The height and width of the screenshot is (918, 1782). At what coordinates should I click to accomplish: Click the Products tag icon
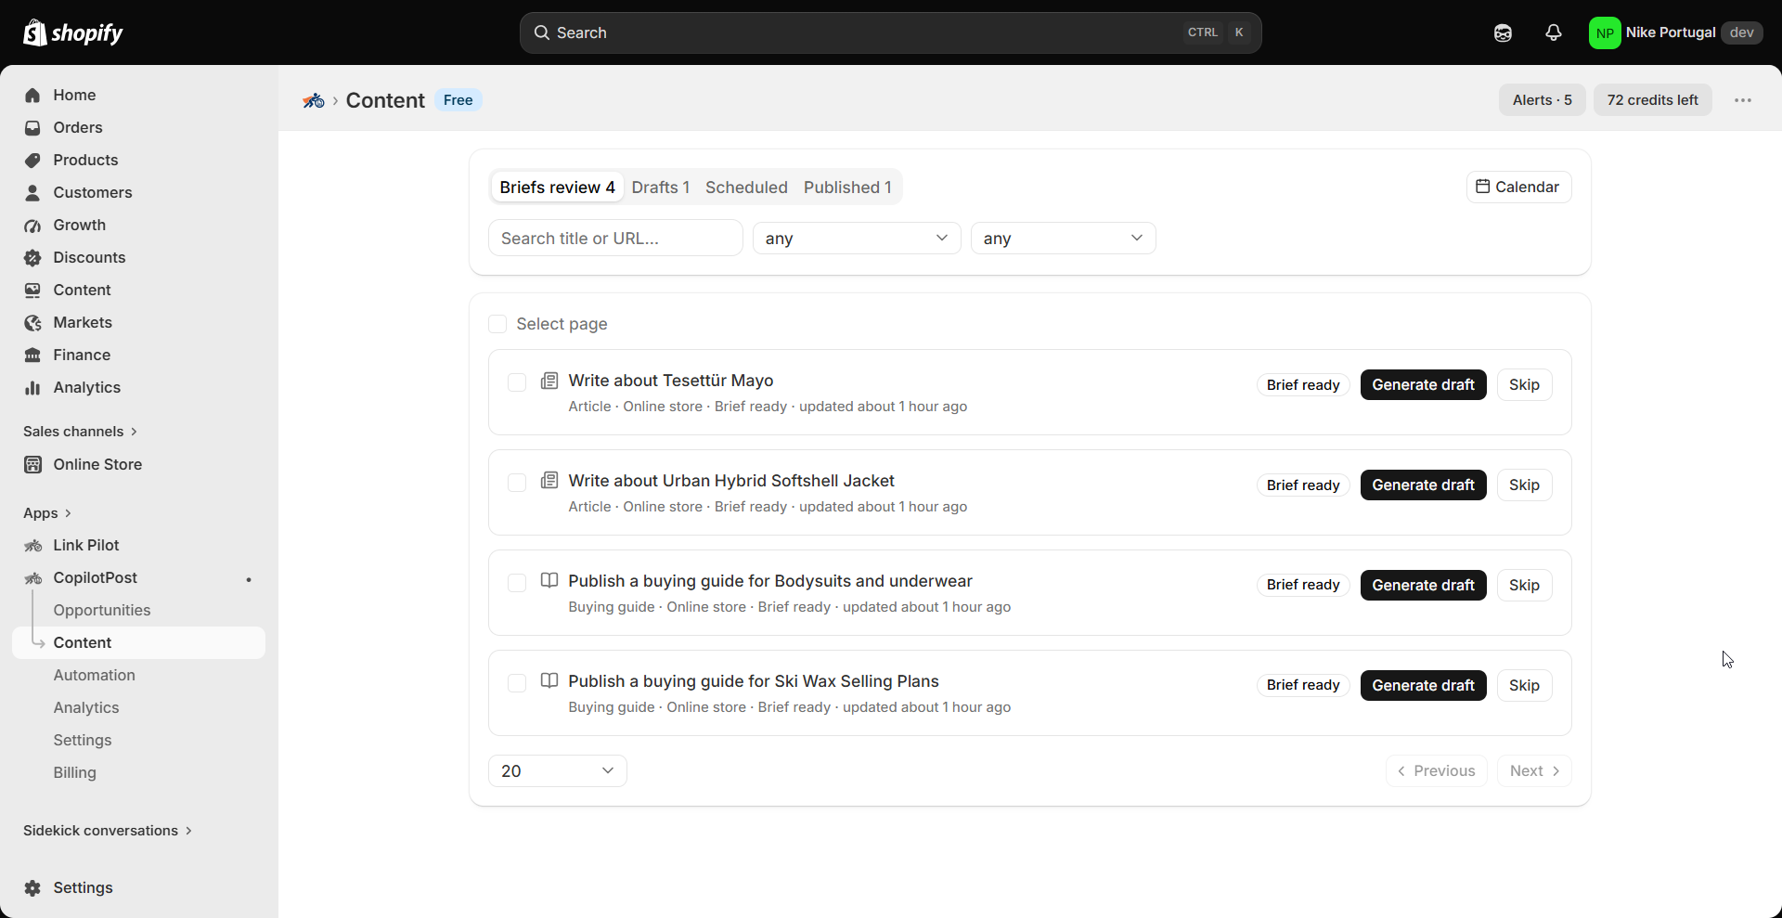[32, 160]
